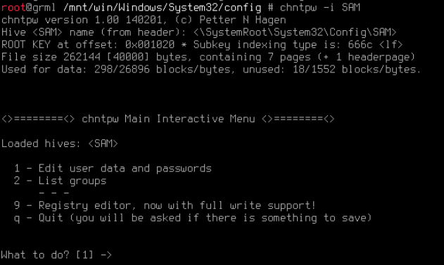Click the ROOT KEY at offset text
This screenshot has height=265, width=444.
pyautogui.click(x=88, y=45)
